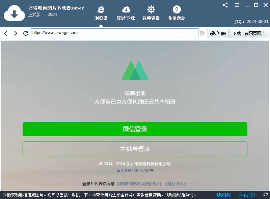Click the green 微商相册 mountain logo

tap(135, 71)
